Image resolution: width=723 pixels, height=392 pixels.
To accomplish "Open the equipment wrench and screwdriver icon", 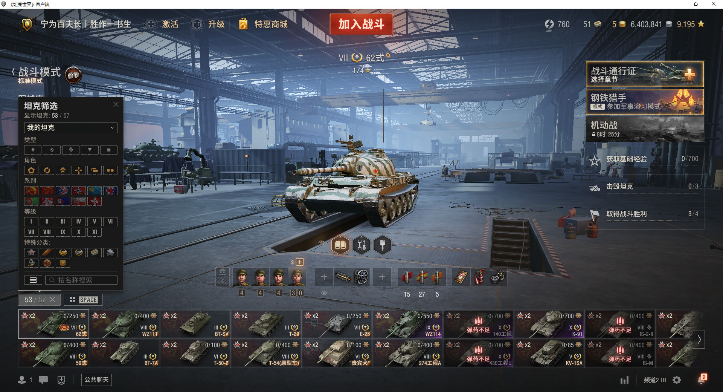I will click(361, 245).
